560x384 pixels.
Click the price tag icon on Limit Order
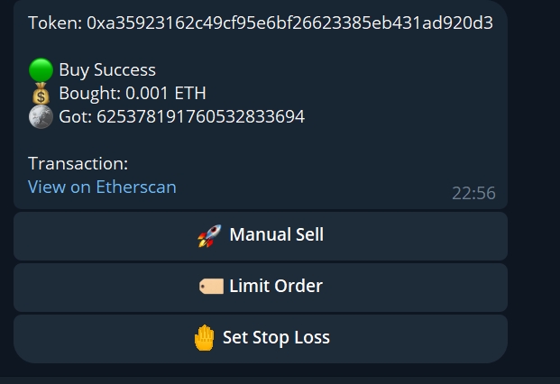211,287
